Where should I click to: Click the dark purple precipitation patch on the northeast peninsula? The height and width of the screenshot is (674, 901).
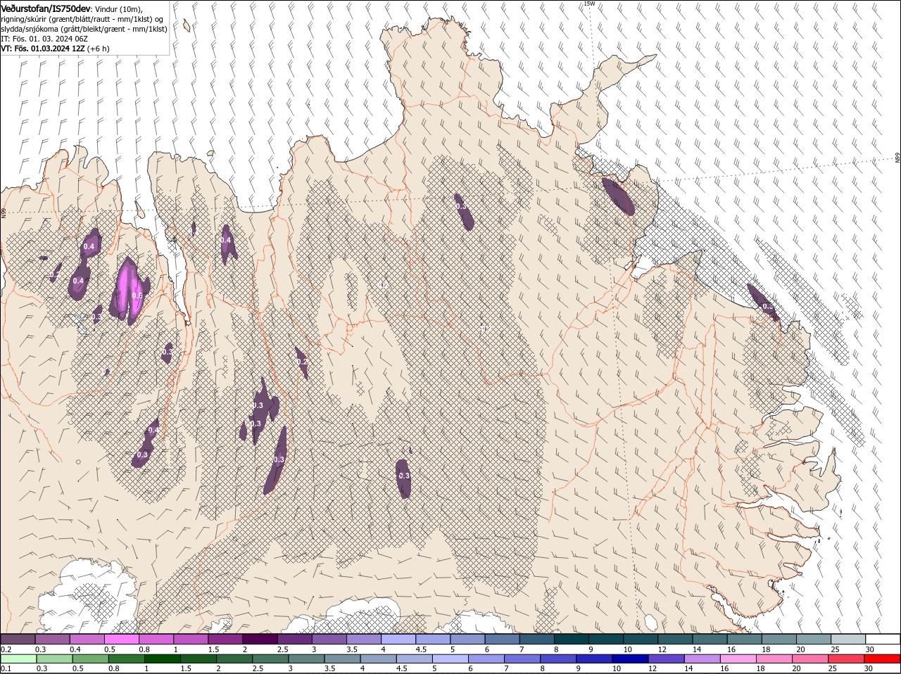coord(619,196)
